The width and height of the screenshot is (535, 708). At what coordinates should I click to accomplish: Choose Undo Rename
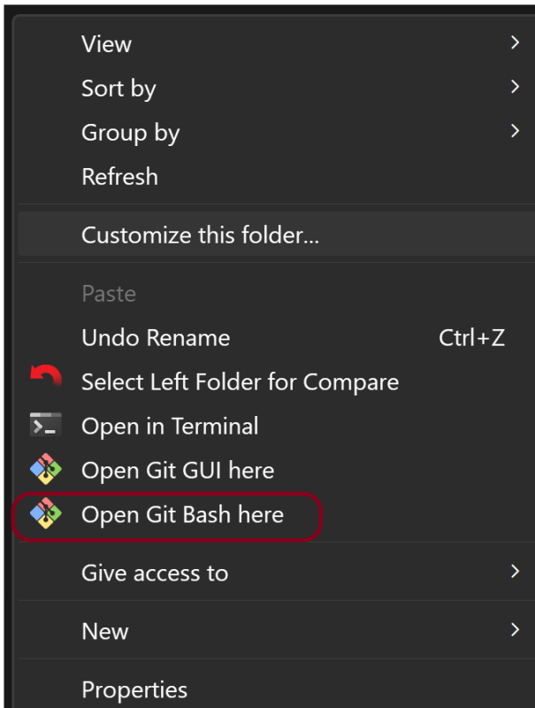156,337
